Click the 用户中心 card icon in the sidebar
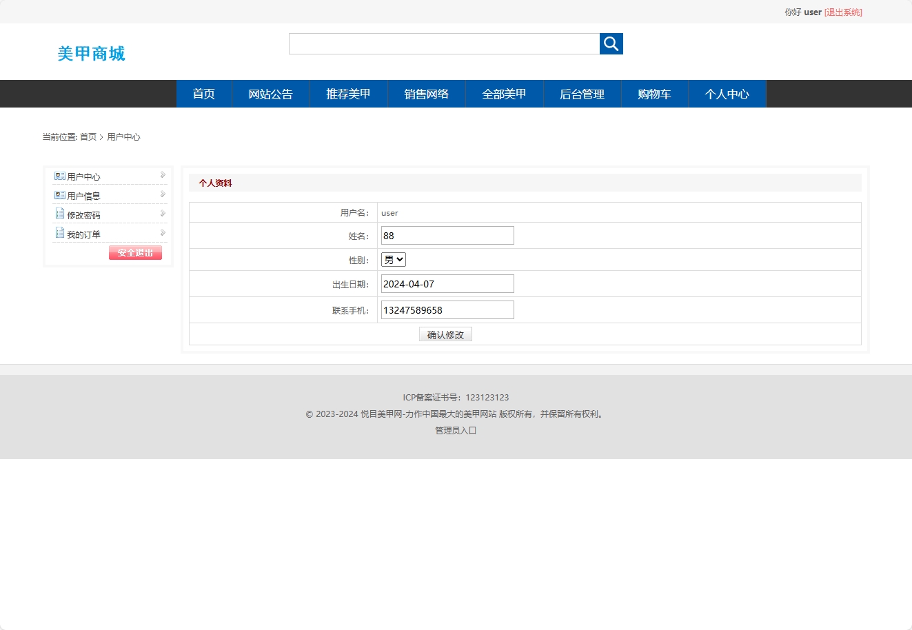 (x=59, y=176)
